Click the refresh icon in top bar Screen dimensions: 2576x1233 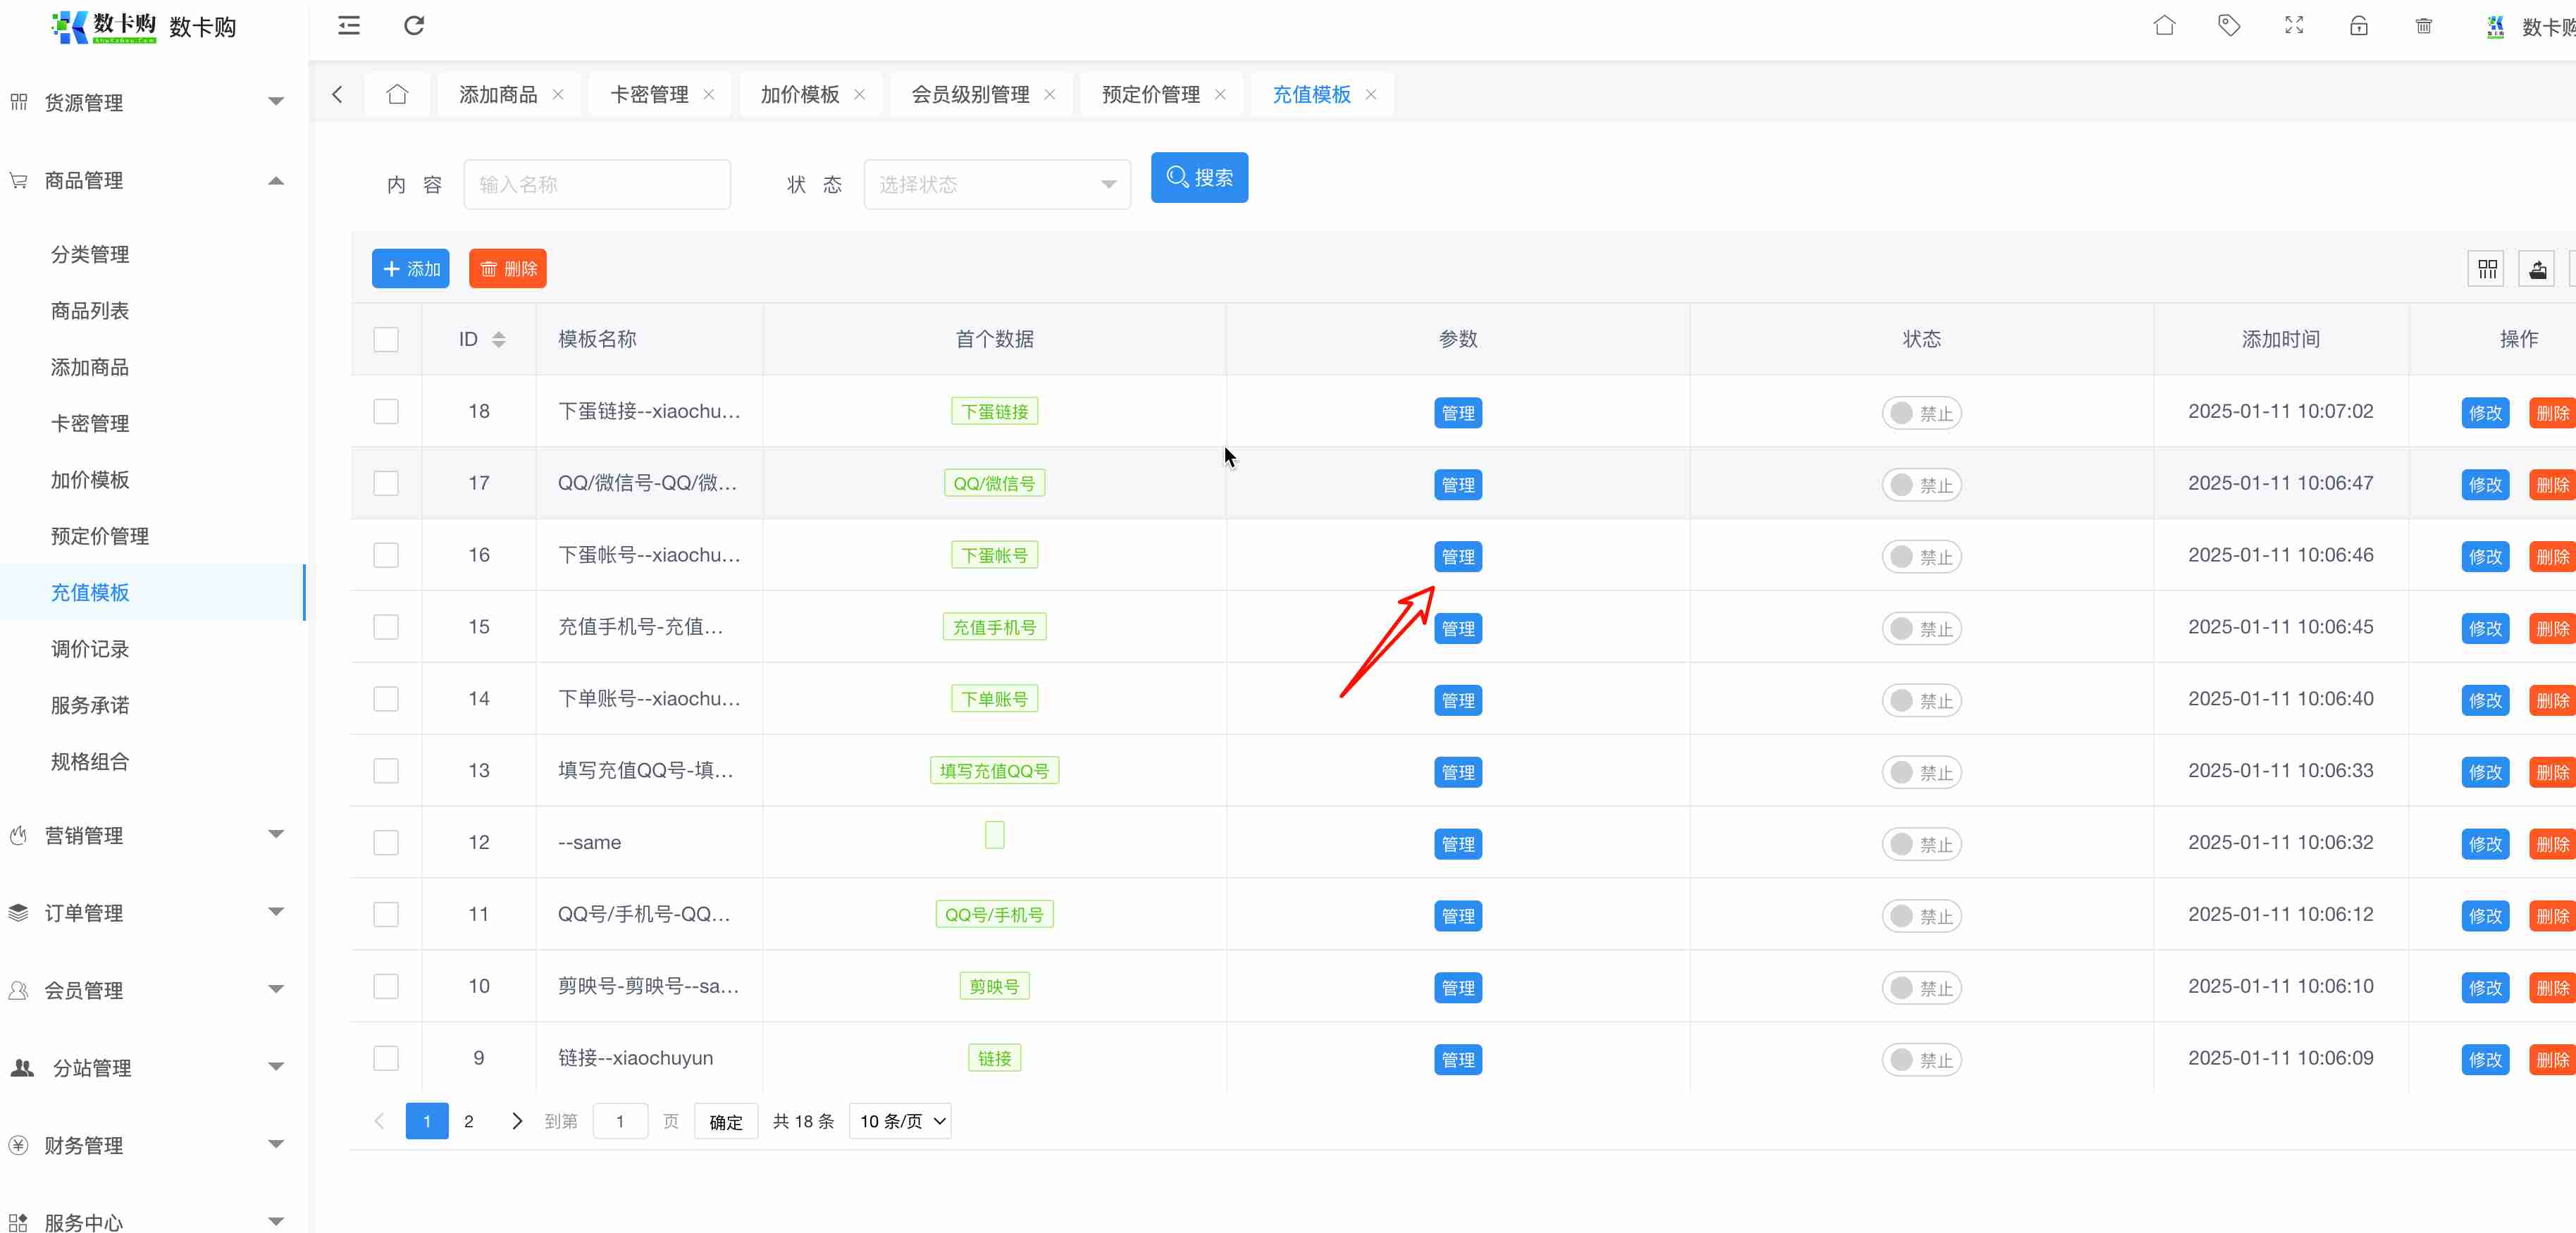pos(414,26)
